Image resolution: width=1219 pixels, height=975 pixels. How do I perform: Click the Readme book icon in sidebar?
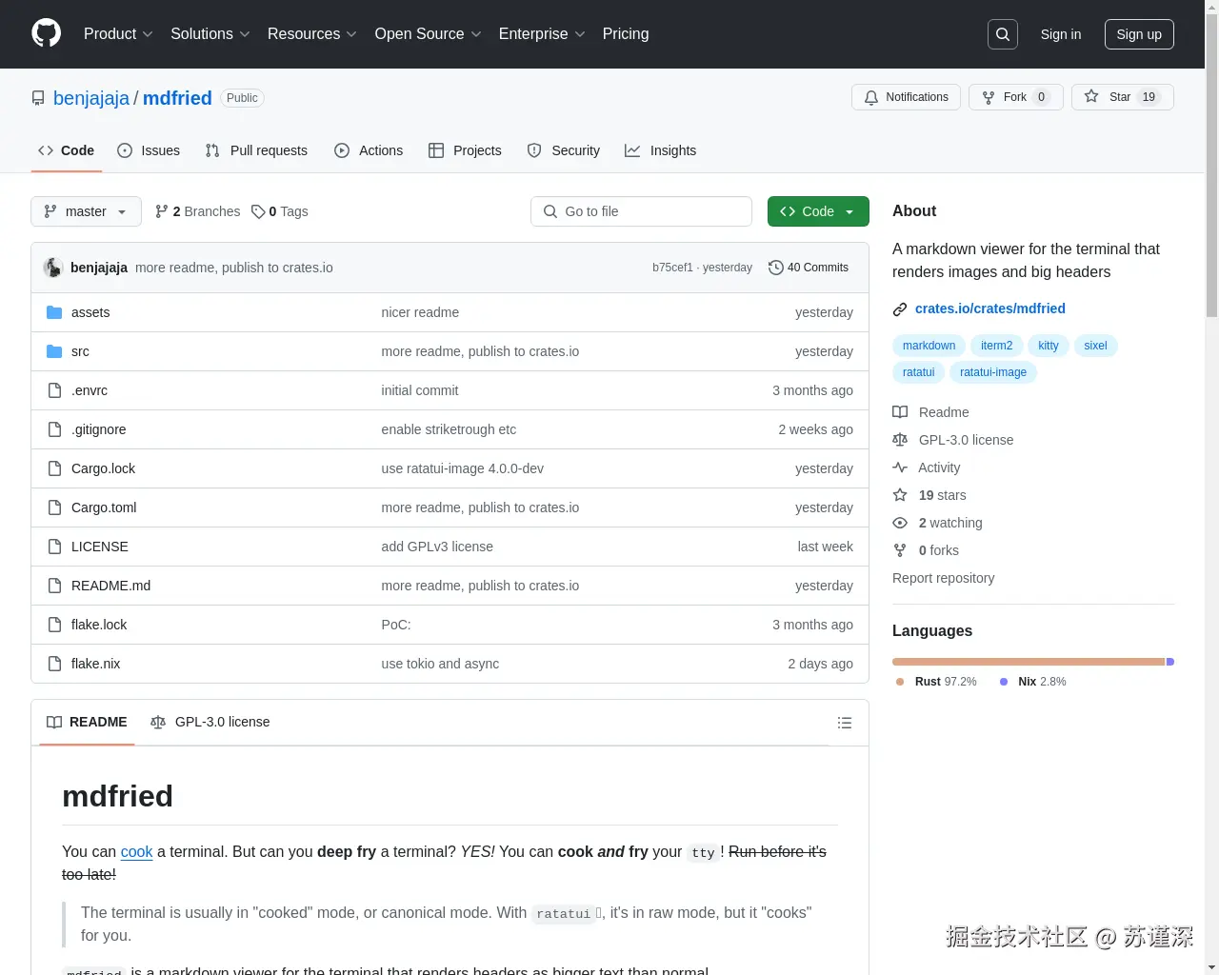[900, 411]
